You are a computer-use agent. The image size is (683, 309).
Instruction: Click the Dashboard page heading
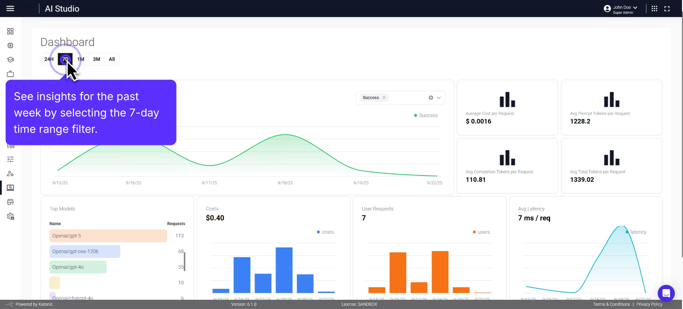(x=67, y=42)
